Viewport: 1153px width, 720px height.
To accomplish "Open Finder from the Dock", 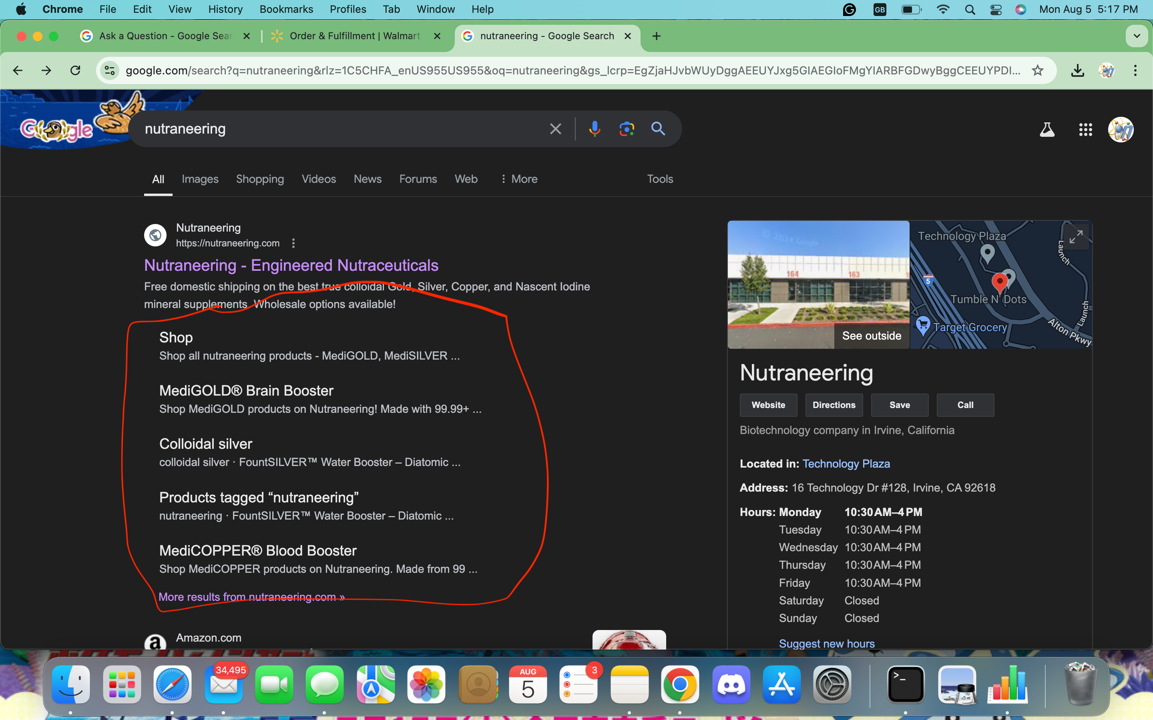I will tap(71, 684).
